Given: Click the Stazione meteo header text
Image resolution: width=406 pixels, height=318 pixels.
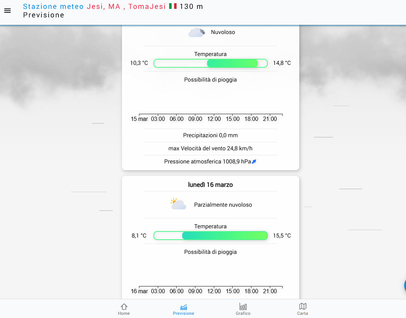Looking at the screenshot, I should pos(53,6).
